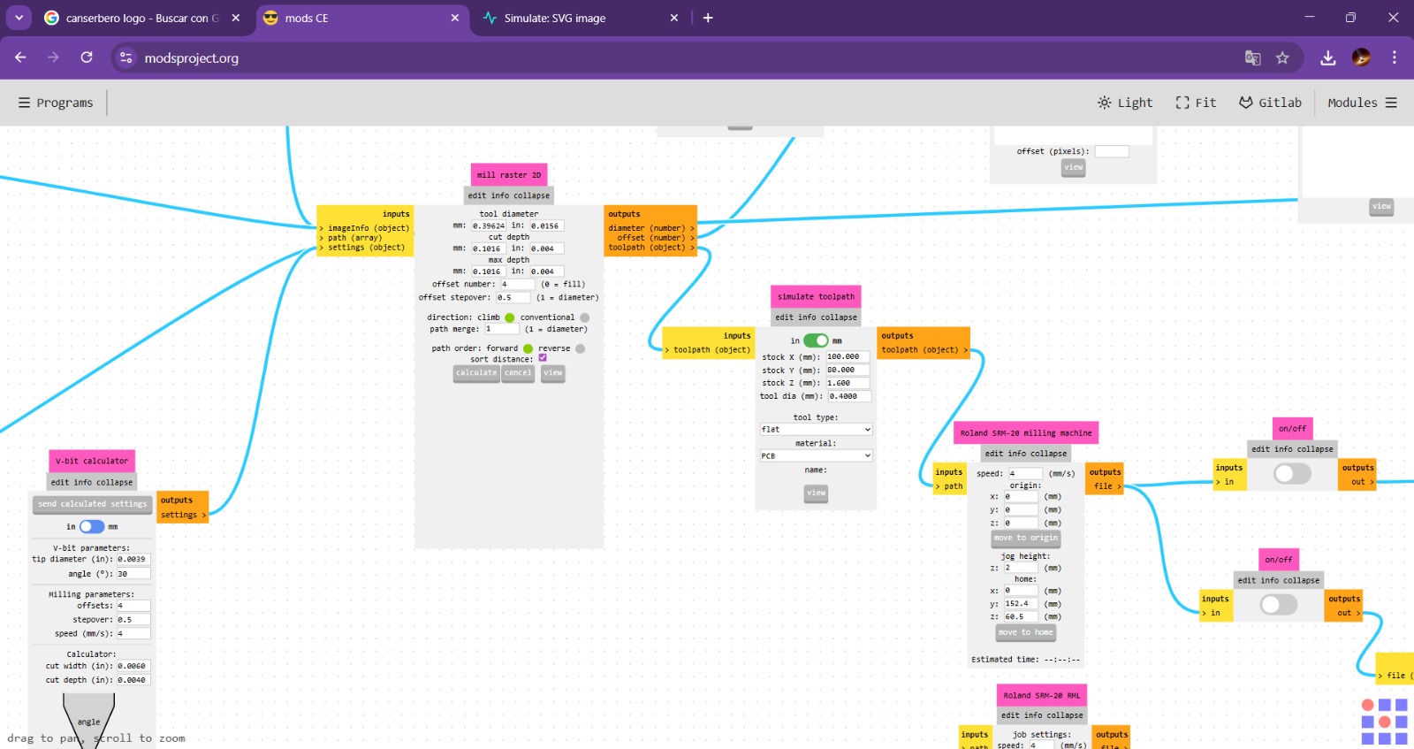Click cancel in mill raster 2D
This screenshot has height=749, width=1414.
(x=518, y=373)
